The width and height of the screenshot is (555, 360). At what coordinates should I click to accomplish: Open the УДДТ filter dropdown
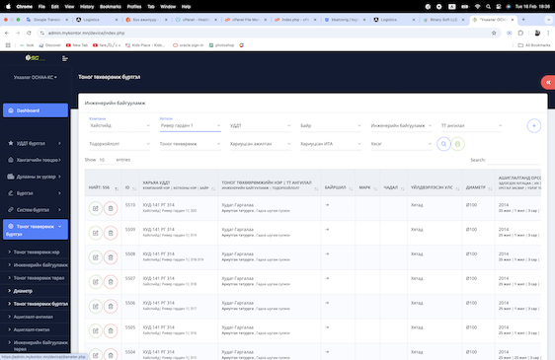point(260,125)
